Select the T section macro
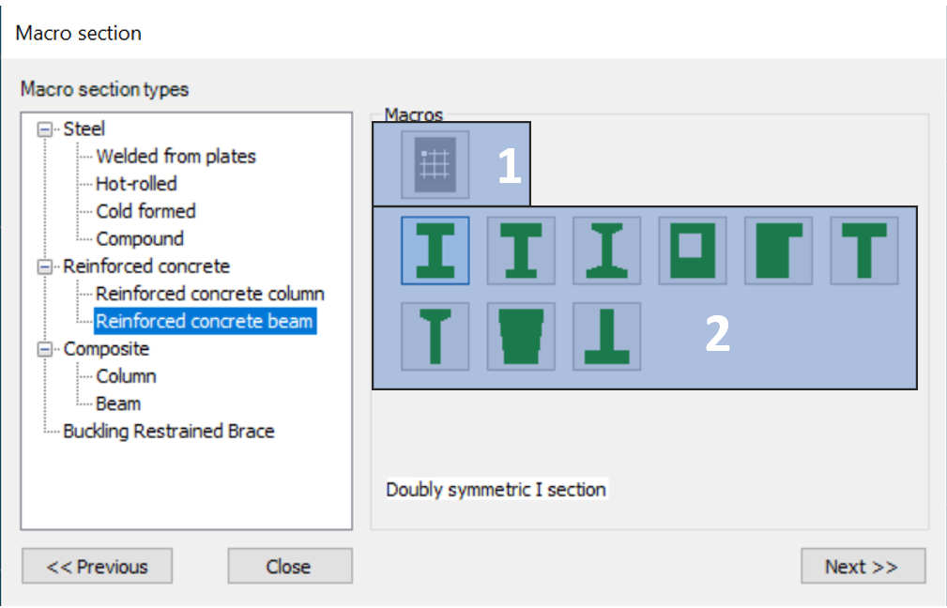Viewport: 947px width, 608px height. pyautogui.click(x=863, y=251)
